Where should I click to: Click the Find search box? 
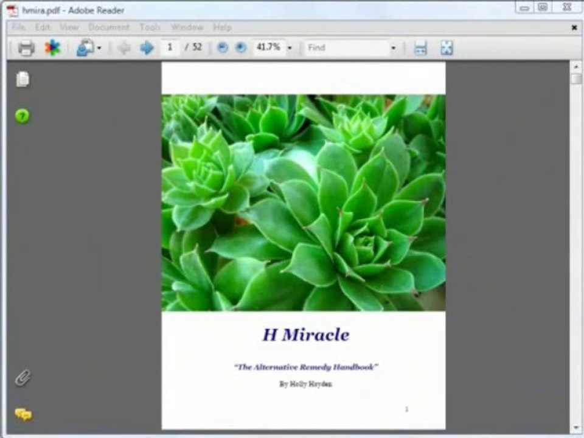[347, 47]
